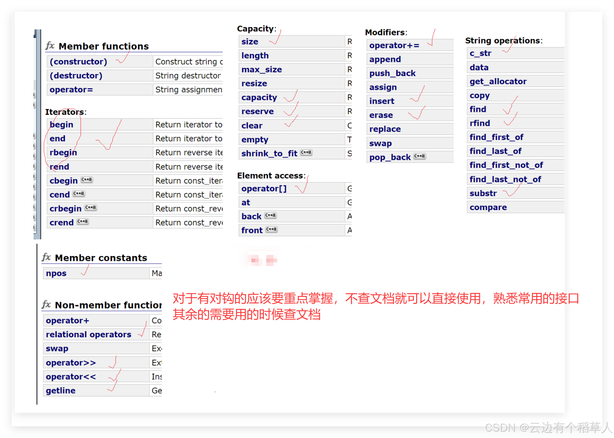The image size is (614, 438).
Task: Open the (constructor) link
Action: (78, 62)
